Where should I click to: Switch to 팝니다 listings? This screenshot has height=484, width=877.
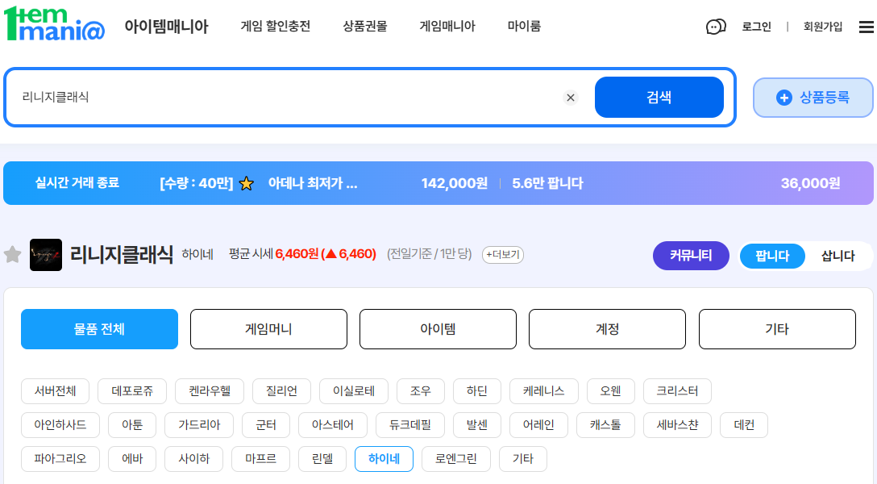pos(772,256)
